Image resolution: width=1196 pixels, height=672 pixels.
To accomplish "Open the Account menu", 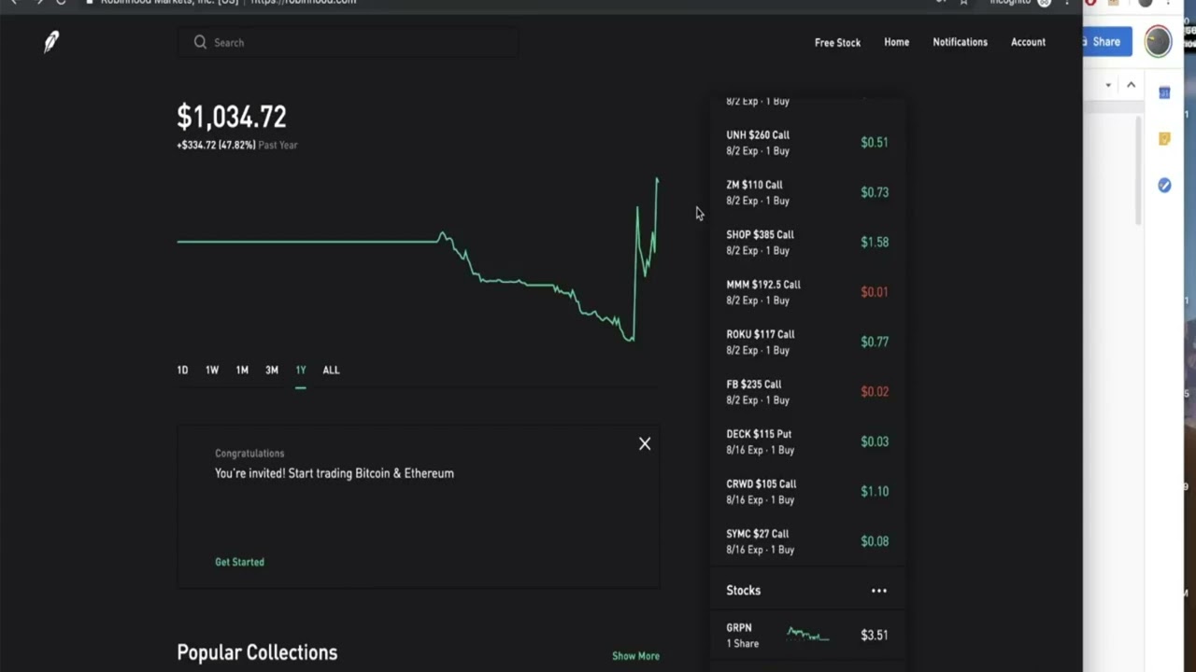I will coord(1028,42).
